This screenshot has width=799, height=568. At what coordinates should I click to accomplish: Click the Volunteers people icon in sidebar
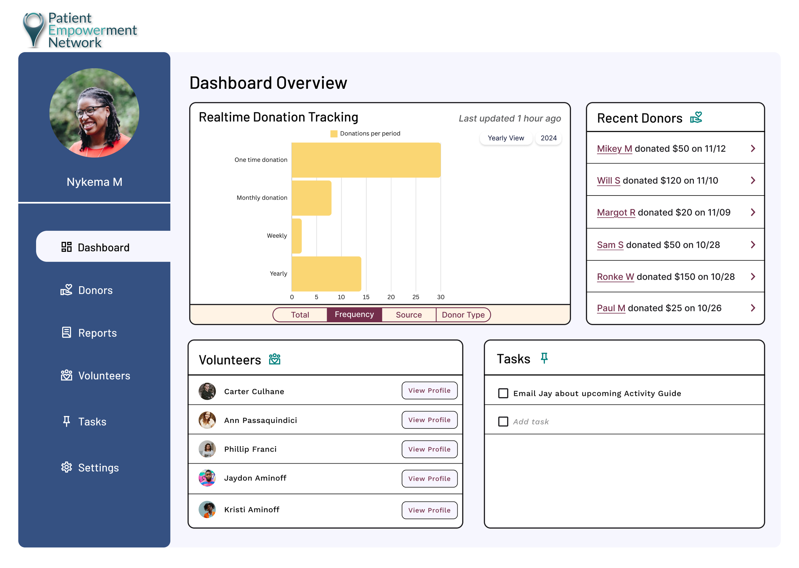pyautogui.click(x=66, y=375)
